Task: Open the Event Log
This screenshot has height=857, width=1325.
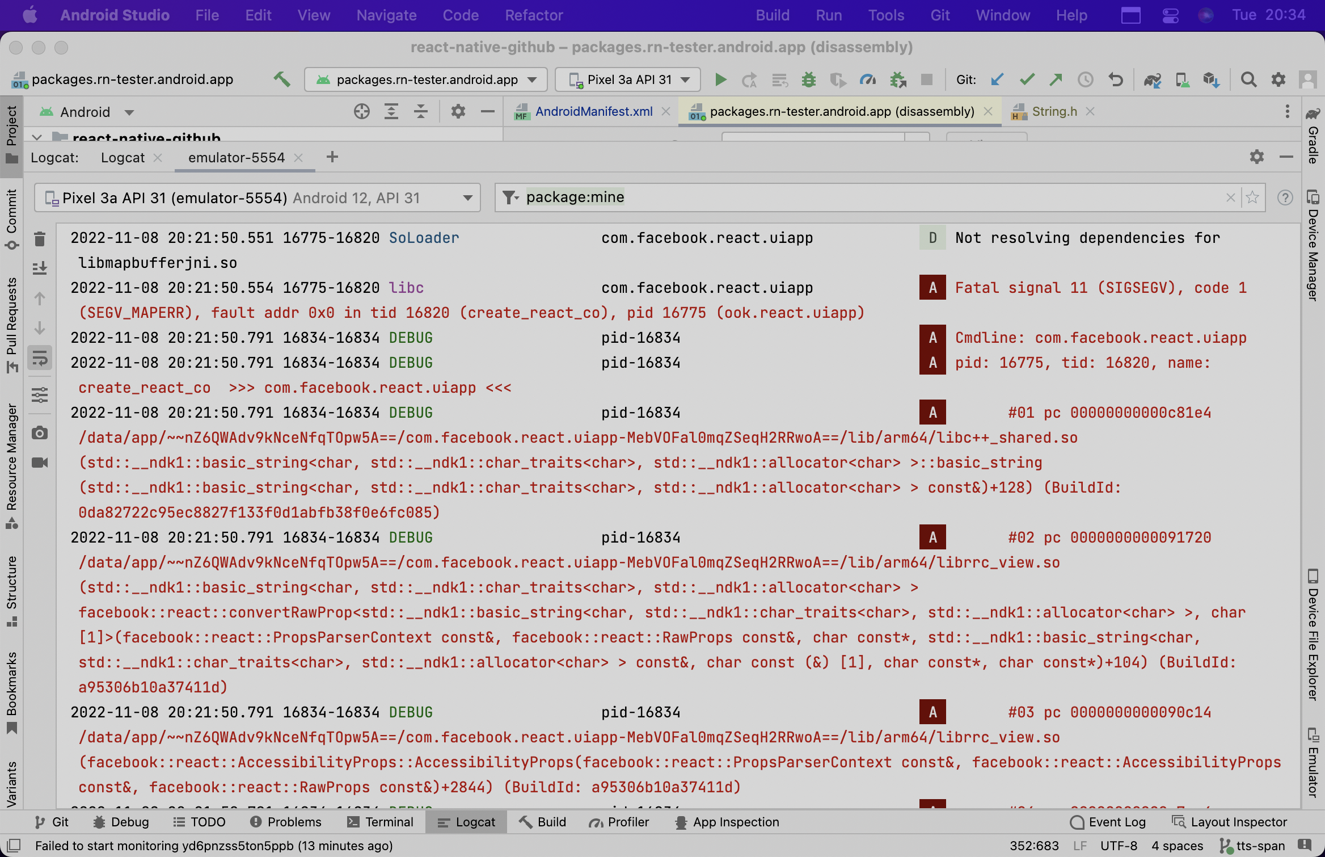Action: [1108, 822]
